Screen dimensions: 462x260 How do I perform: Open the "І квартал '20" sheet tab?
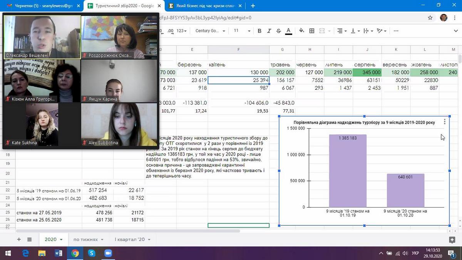point(129,239)
